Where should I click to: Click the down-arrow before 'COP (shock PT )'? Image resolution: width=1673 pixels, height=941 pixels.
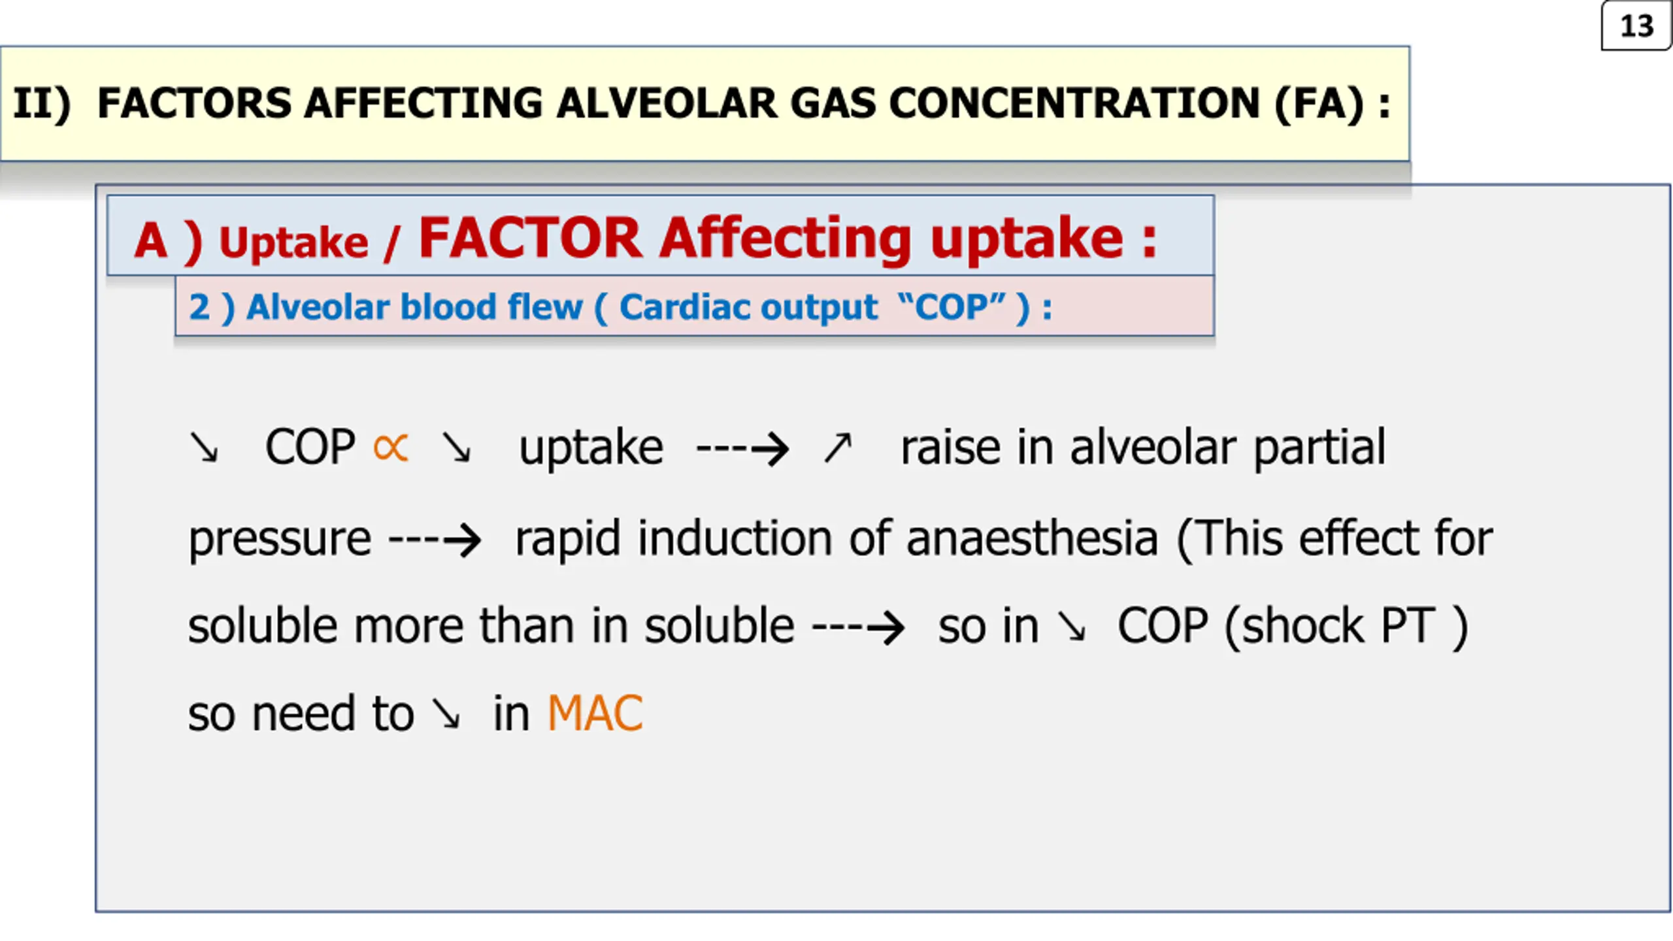1072,627
